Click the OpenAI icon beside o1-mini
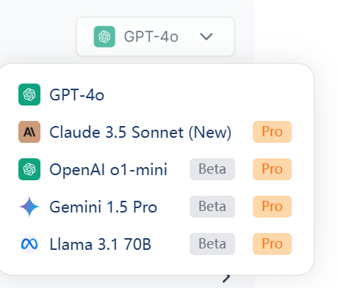This screenshot has height=288, width=338. pos(29,169)
